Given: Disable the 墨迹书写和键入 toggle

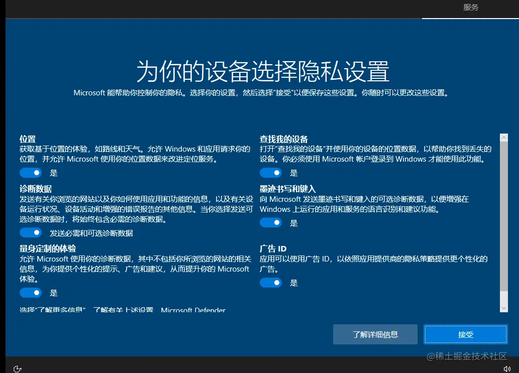Looking at the screenshot, I should coord(270,222).
